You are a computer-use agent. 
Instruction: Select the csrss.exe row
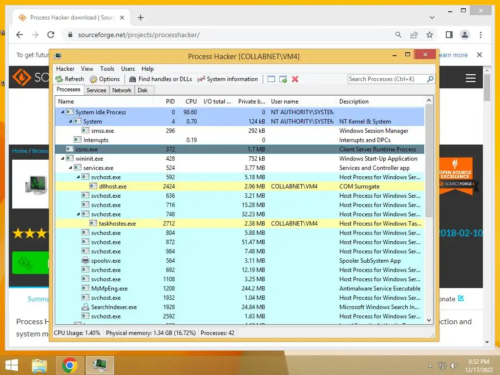(240, 149)
